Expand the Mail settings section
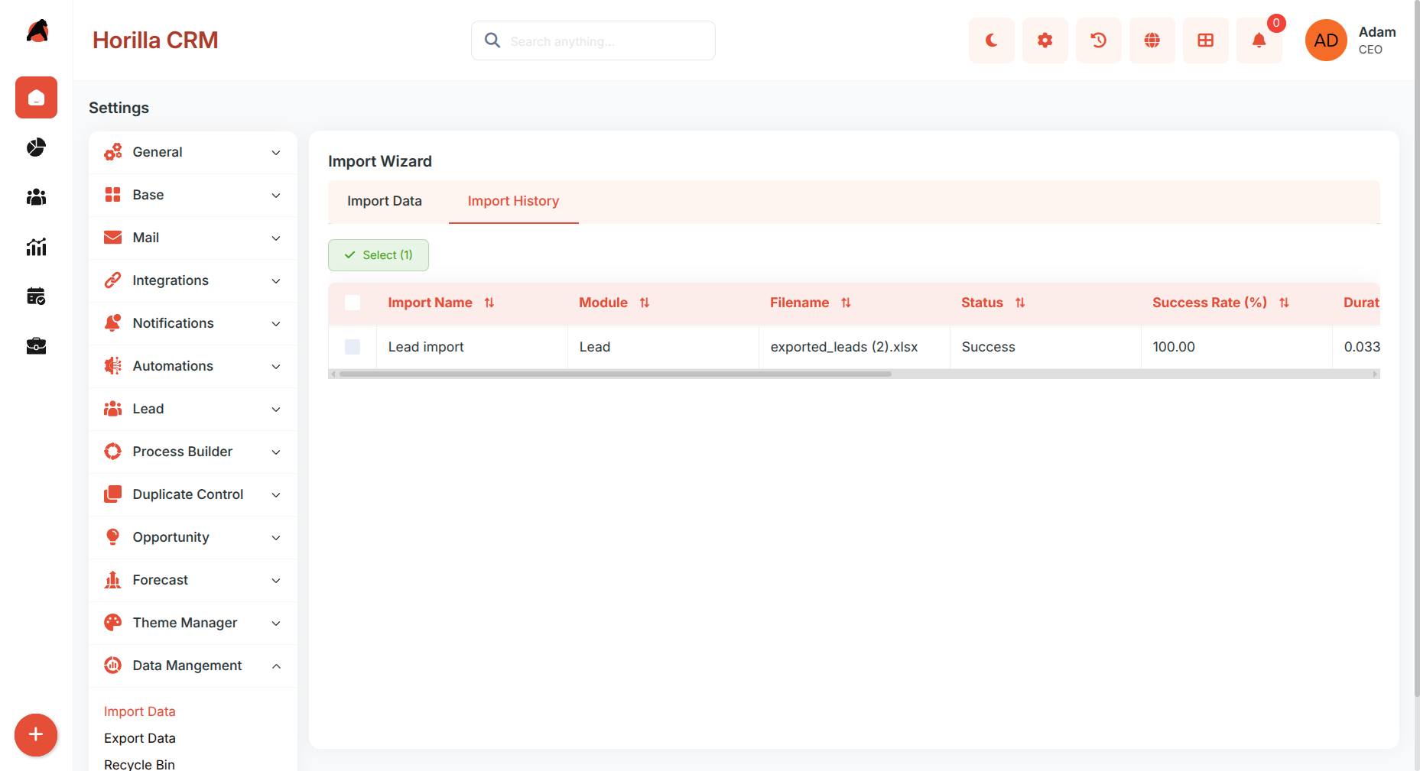Image resolution: width=1420 pixels, height=771 pixels. click(x=193, y=238)
